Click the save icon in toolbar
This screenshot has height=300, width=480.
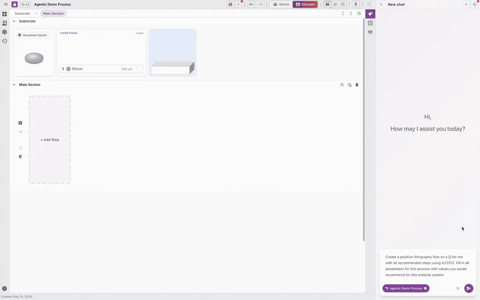coord(230,4)
